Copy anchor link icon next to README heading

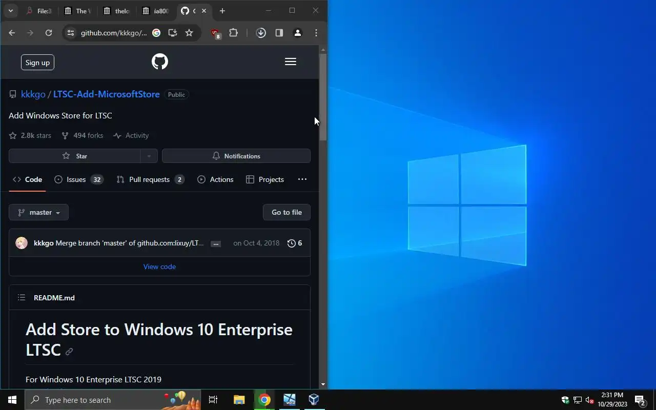coord(69,351)
